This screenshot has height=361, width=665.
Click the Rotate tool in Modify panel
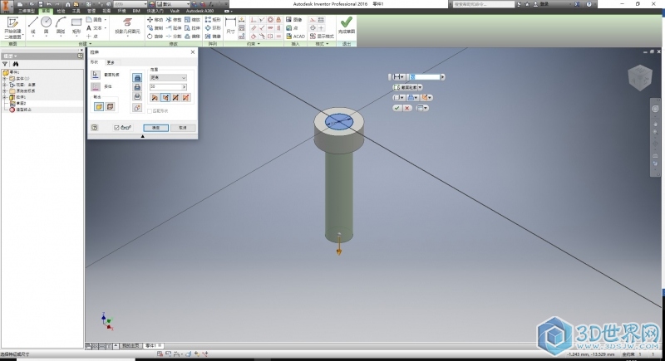155,37
